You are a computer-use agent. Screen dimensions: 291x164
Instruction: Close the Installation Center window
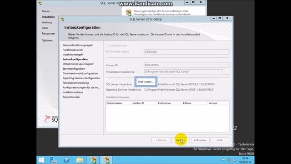point(201,2)
